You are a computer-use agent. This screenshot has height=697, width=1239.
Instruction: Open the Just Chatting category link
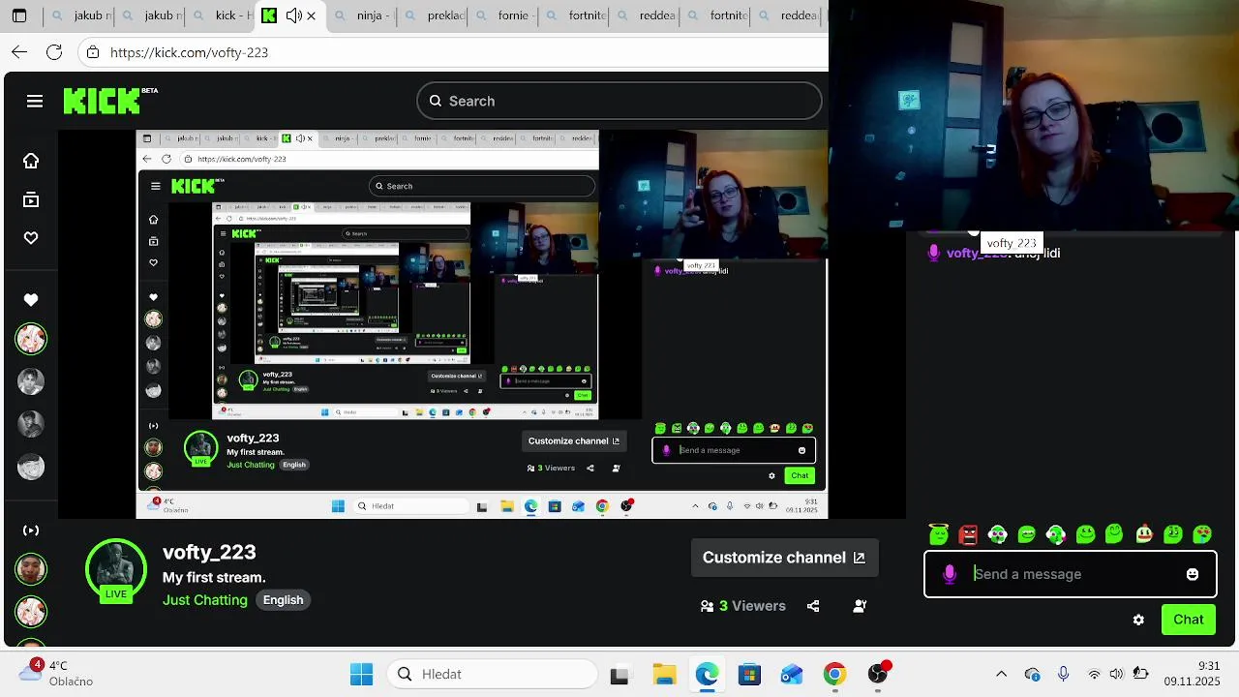pos(205,600)
